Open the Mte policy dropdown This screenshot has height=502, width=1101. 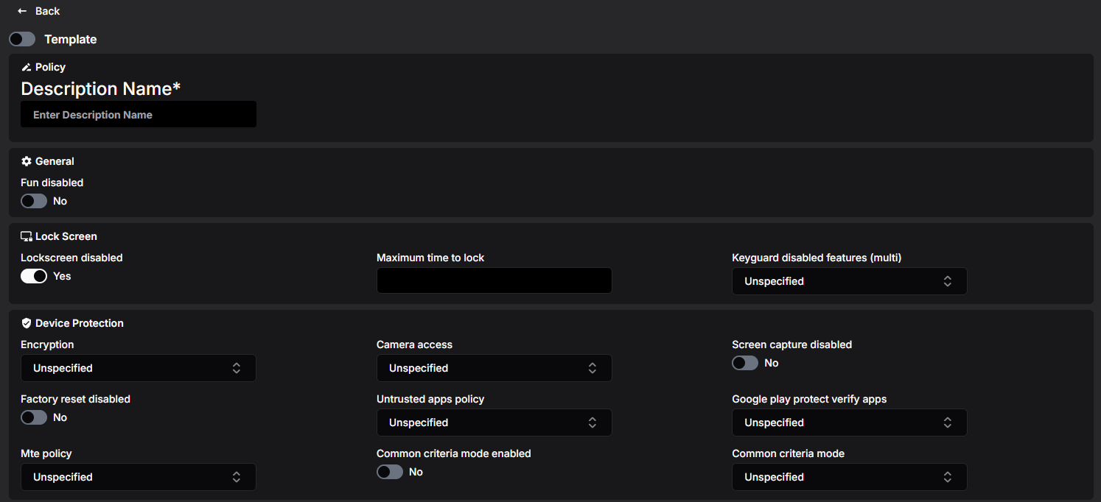(139, 477)
